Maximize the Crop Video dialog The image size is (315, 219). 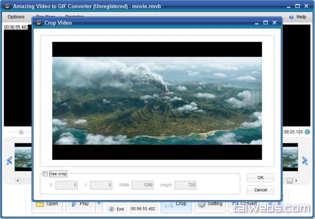tap(265, 23)
